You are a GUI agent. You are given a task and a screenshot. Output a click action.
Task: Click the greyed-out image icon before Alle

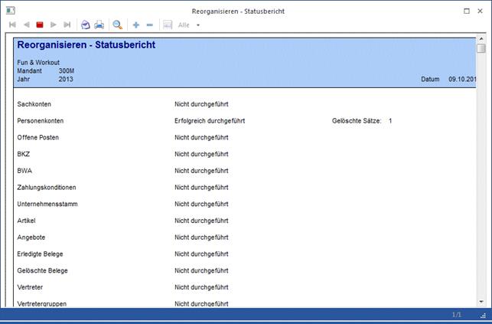point(168,25)
